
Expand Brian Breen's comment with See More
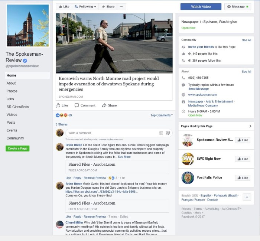[124, 157]
